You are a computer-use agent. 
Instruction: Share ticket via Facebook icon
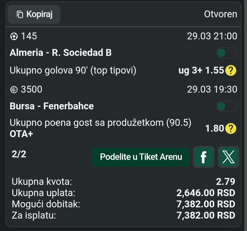[x=204, y=157]
